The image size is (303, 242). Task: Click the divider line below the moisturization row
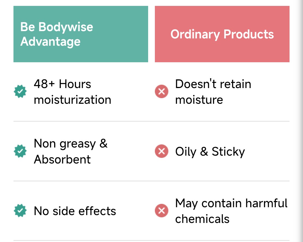(x=151, y=121)
